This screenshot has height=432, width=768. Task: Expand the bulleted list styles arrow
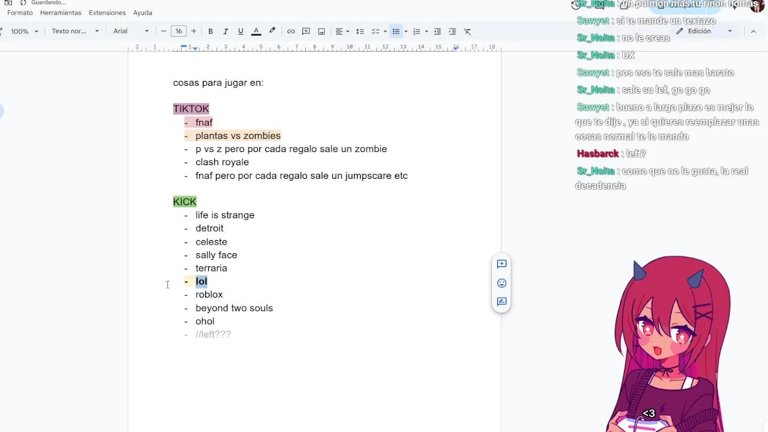pyautogui.click(x=406, y=31)
